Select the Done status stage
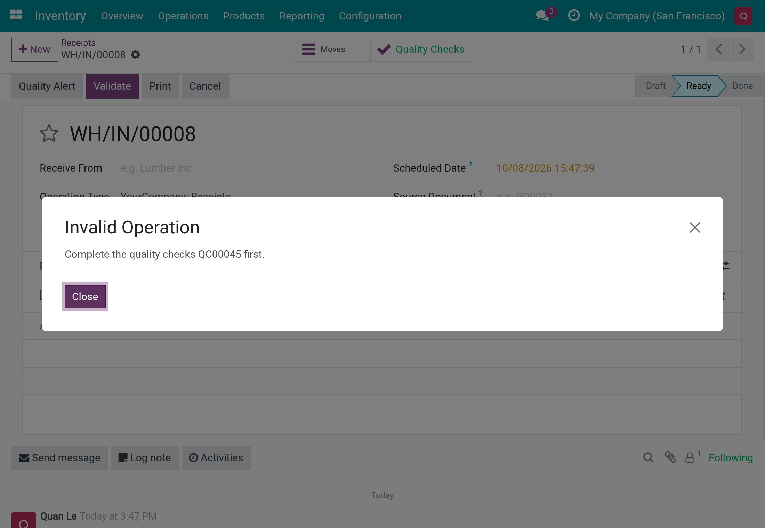Viewport: 765px width, 528px height. 742,86
